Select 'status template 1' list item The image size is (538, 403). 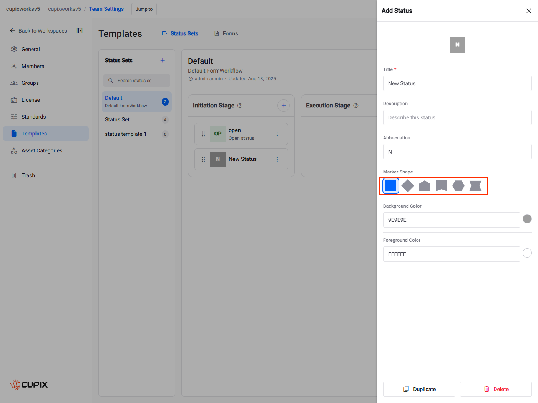(x=137, y=134)
